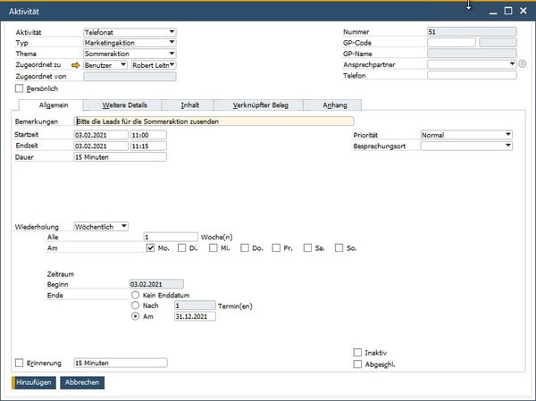Click the Nach Termin(en) count field
The height and width of the screenshot is (401, 536).
(x=195, y=305)
